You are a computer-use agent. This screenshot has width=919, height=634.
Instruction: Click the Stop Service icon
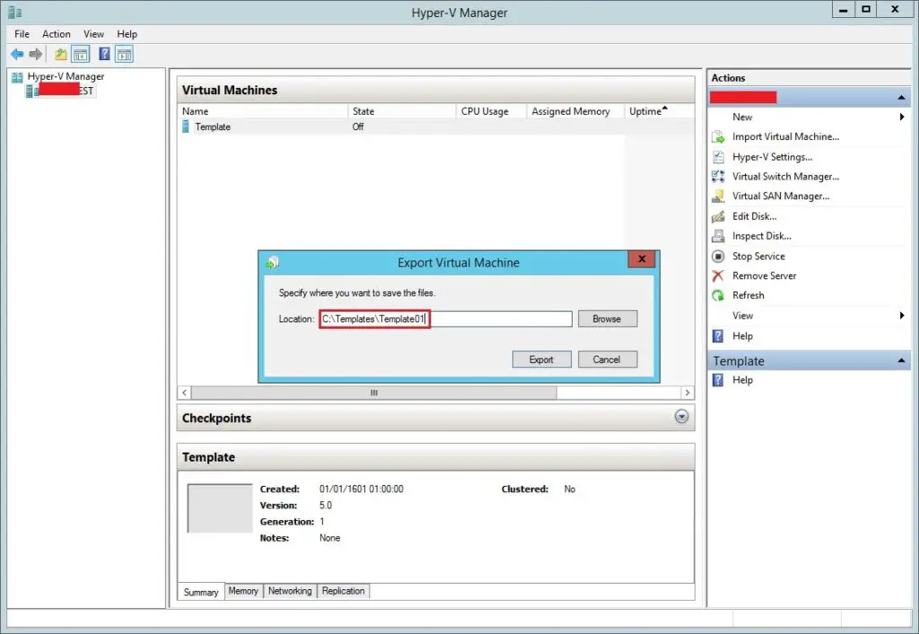[718, 256]
